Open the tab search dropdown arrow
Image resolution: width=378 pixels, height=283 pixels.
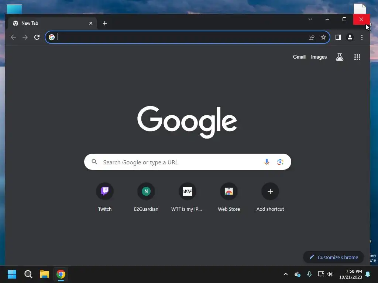point(310,19)
